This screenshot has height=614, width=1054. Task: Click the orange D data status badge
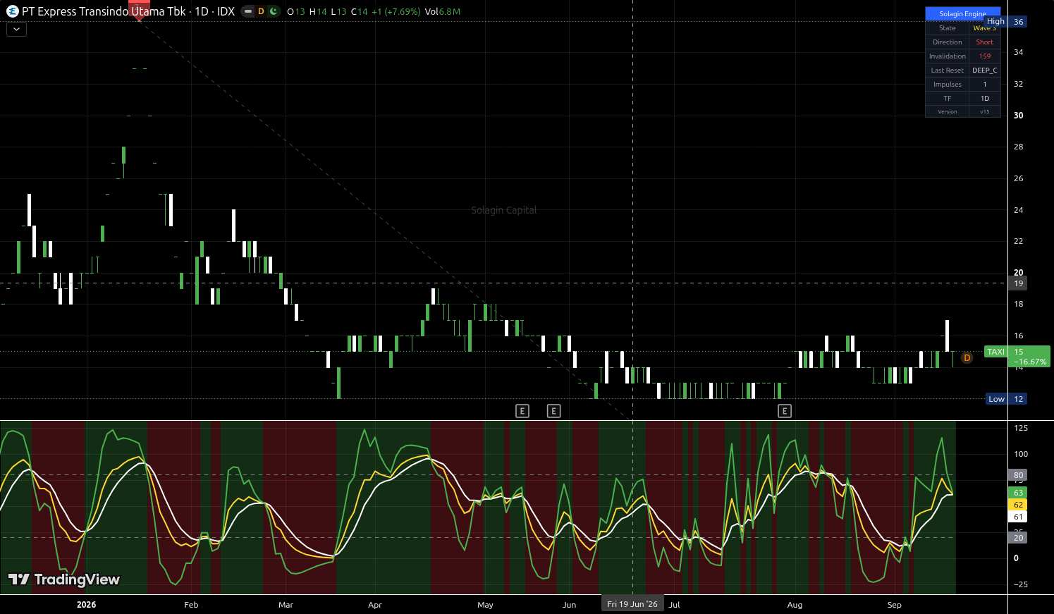[261, 11]
